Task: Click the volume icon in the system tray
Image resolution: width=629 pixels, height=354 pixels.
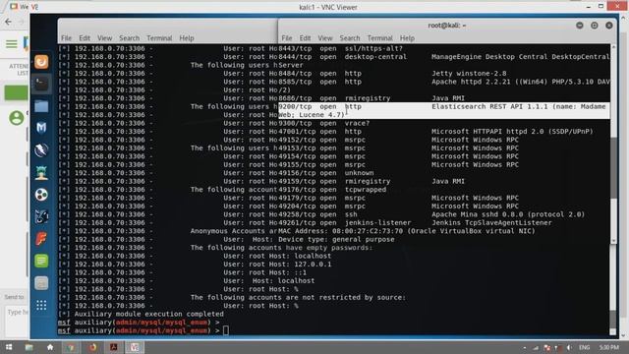Action: 569,347
